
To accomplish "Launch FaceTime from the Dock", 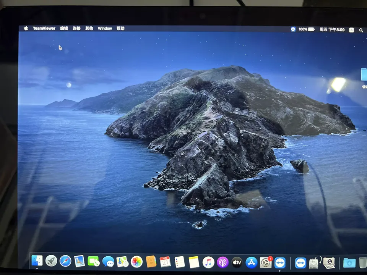I will [94, 262].
